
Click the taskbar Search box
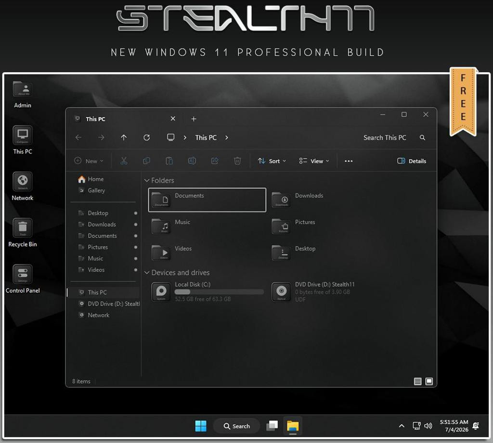coord(236,426)
